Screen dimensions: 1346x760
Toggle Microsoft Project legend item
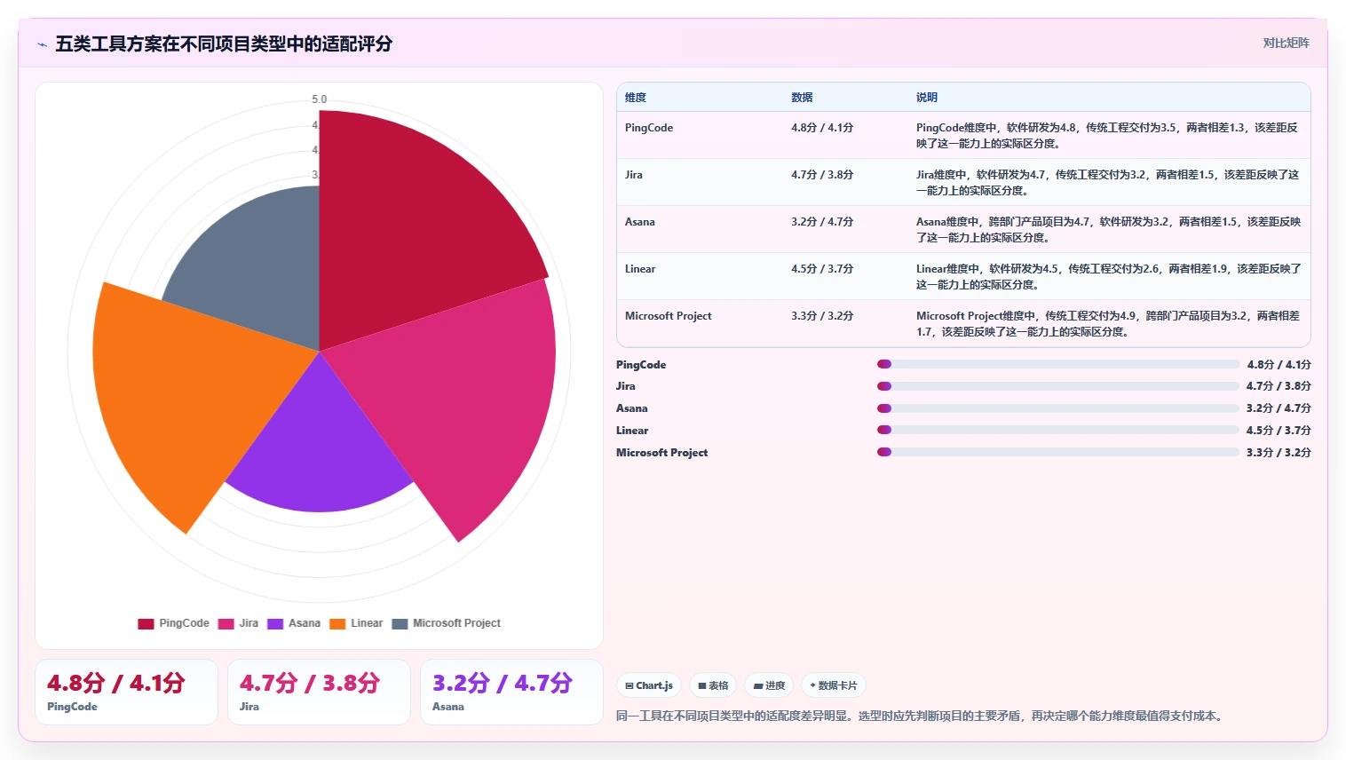click(446, 623)
